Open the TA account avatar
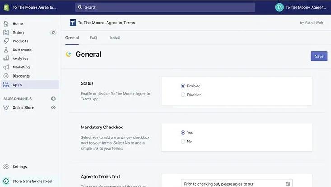 click(x=279, y=7)
